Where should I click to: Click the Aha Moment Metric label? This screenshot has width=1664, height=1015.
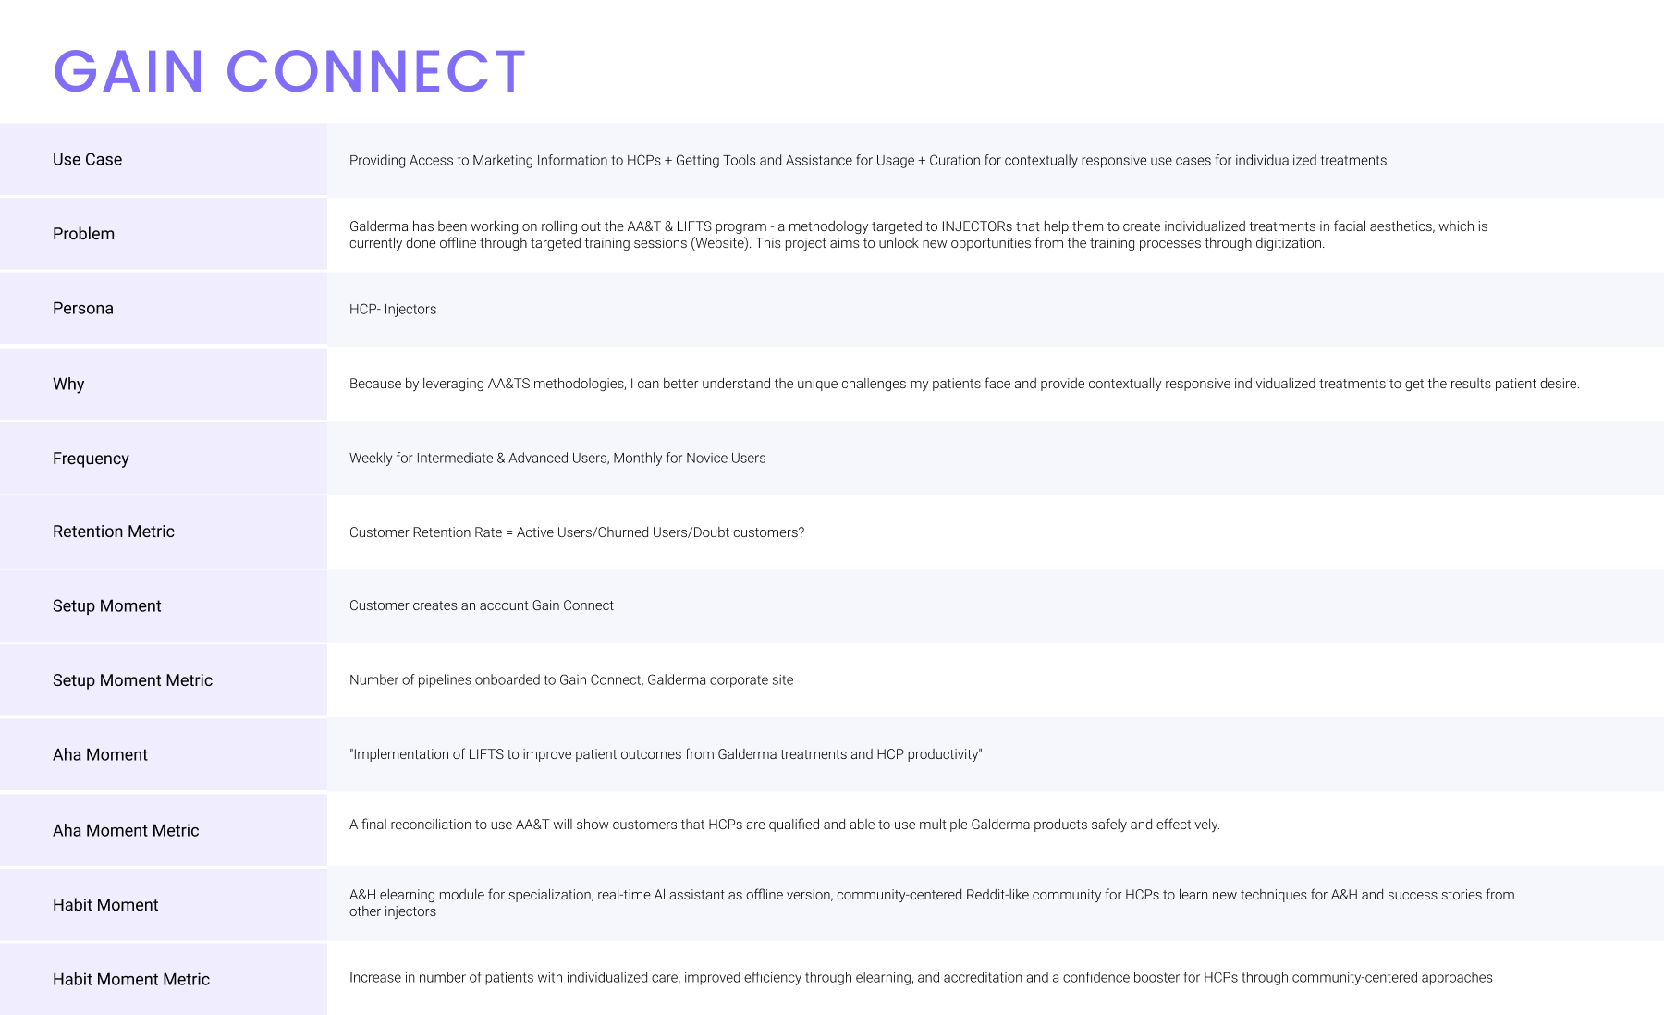pyautogui.click(x=126, y=830)
